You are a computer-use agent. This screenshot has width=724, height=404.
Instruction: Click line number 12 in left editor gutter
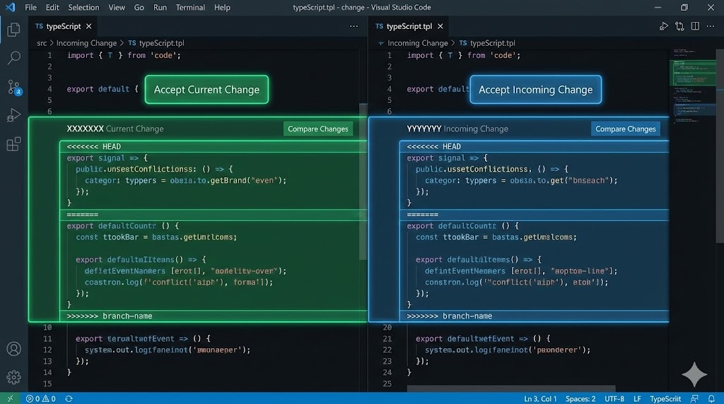(47, 350)
